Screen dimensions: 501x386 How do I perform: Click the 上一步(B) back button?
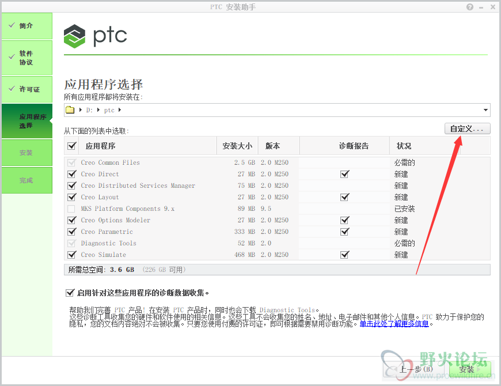(x=415, y=369)
